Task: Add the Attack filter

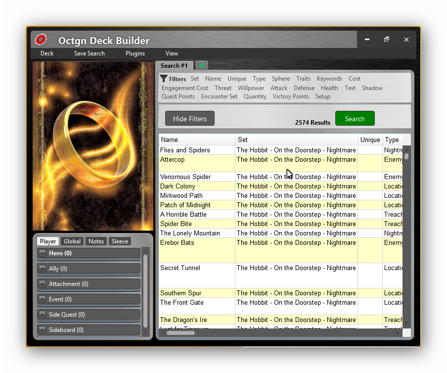Action: click(279, 88)
